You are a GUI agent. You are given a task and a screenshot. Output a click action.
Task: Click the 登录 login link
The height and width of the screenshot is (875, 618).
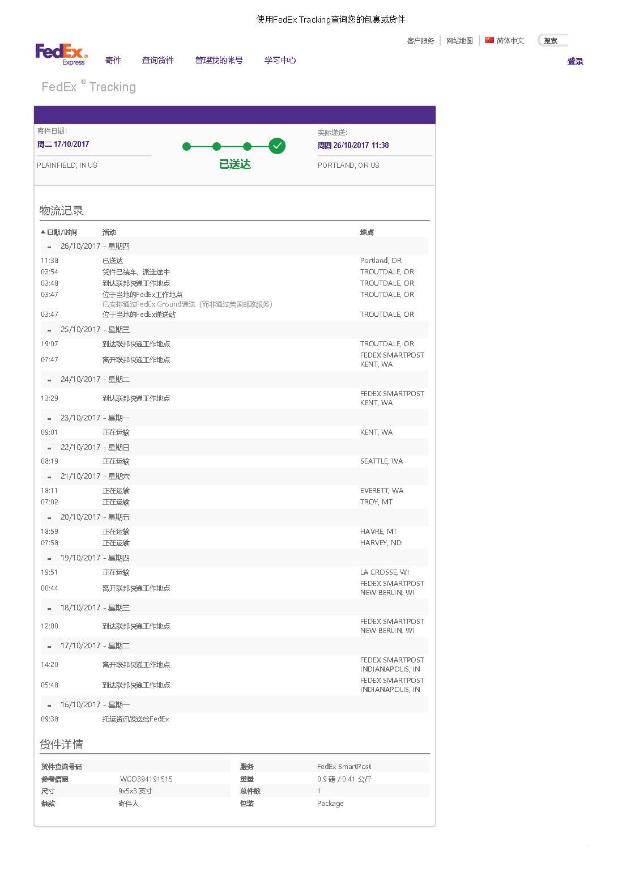576,61
